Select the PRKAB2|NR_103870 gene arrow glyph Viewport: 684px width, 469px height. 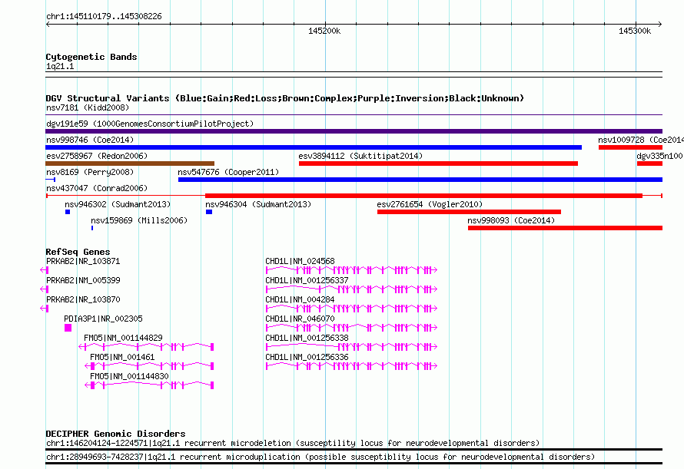coord(44,309)
